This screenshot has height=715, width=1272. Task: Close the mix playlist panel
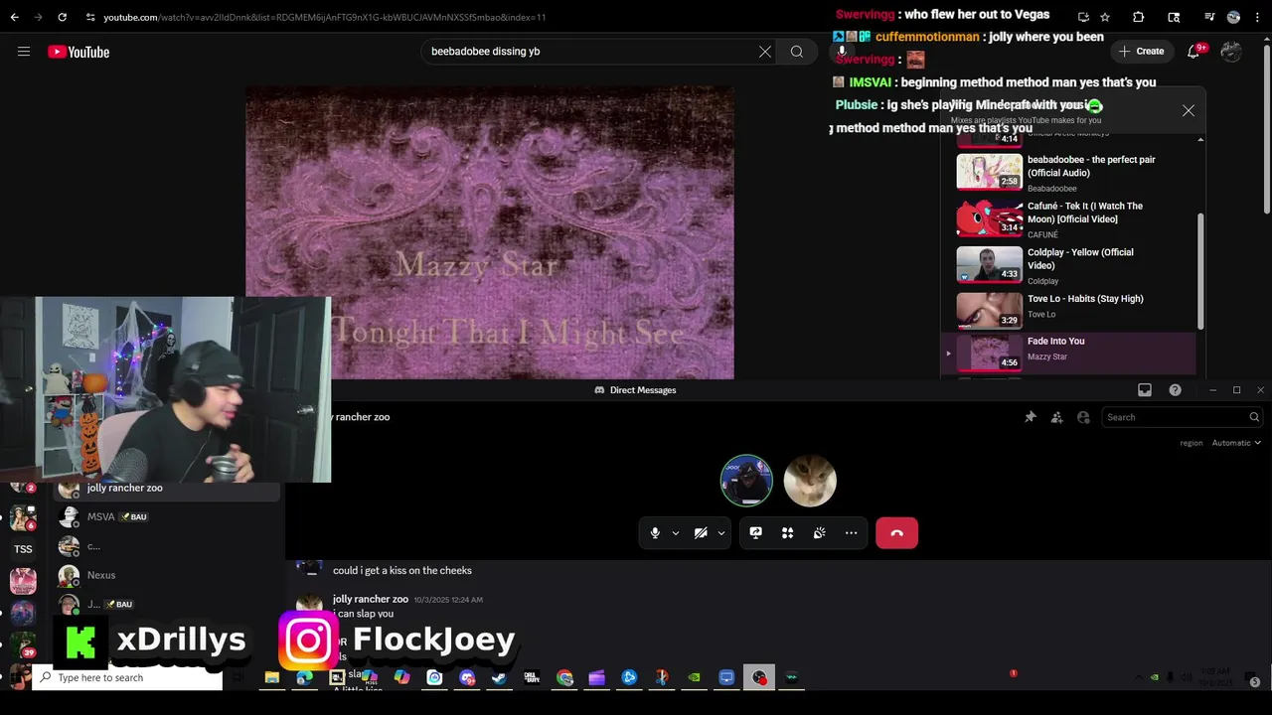(1188, 110)
